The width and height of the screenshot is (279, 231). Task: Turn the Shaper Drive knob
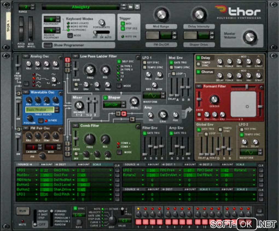coord(134,101)
